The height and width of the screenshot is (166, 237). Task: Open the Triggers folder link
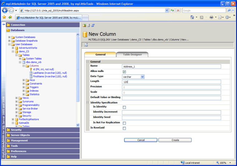pyautogui.click(x=34, y=87)
